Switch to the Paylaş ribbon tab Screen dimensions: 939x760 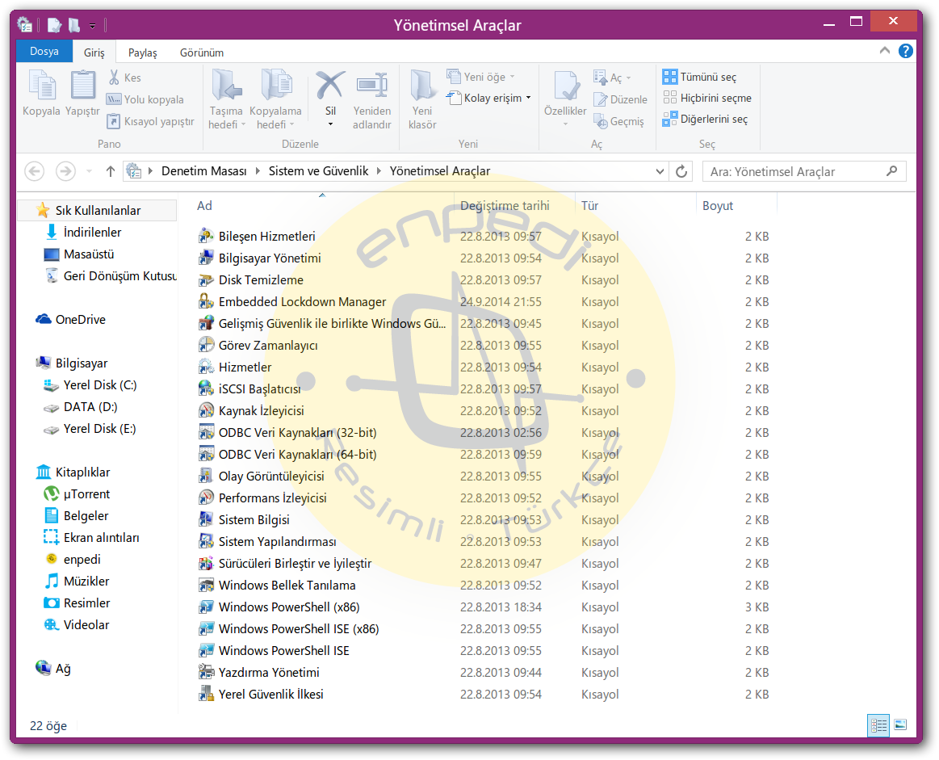[x=143, y=52]
